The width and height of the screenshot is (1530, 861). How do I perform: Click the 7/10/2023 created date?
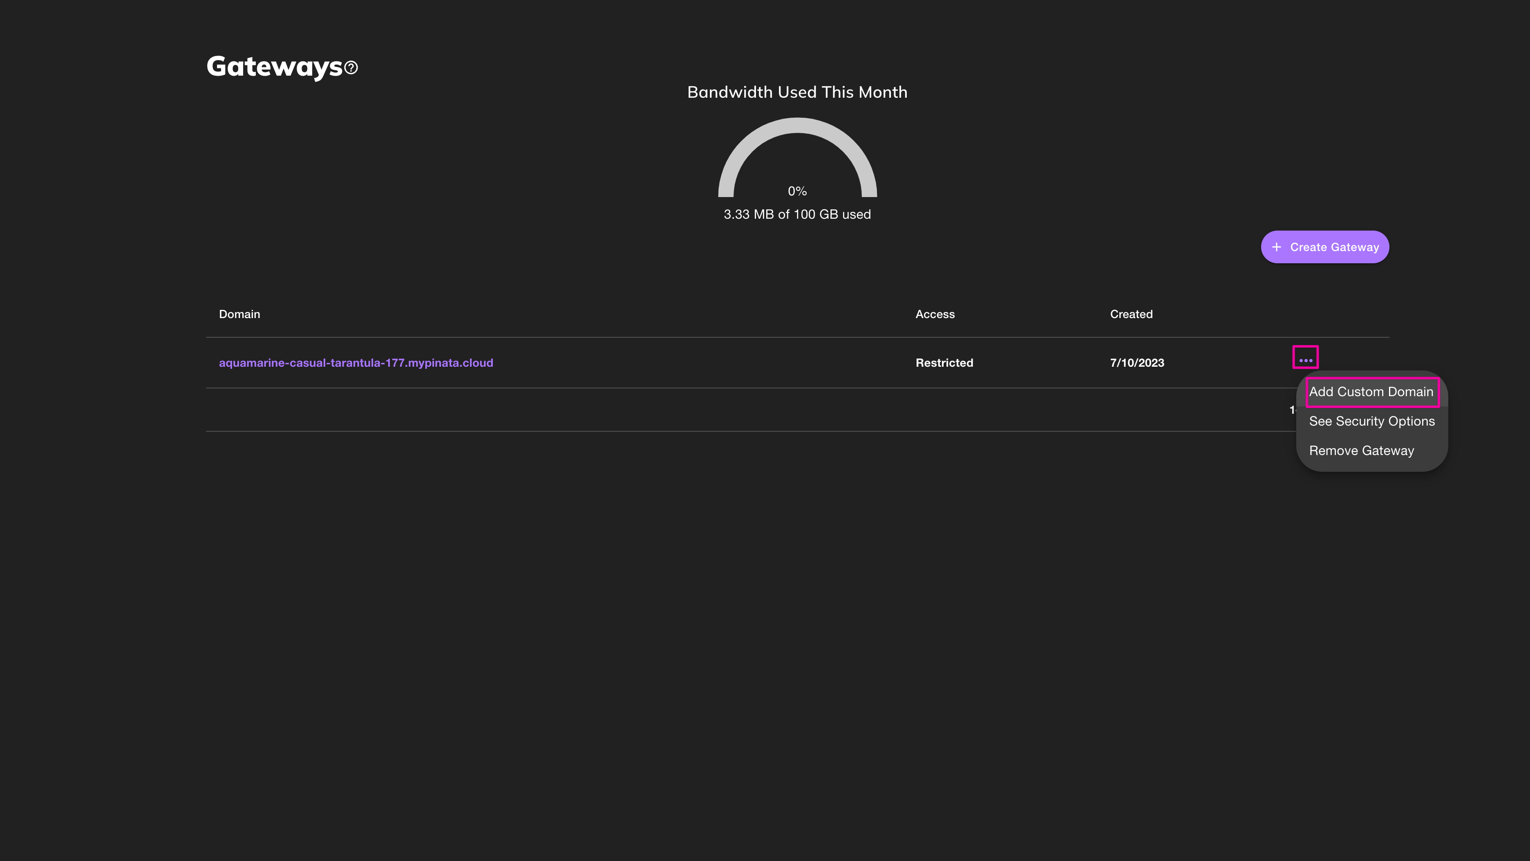pyautogui.click(x=1137, y=363)
